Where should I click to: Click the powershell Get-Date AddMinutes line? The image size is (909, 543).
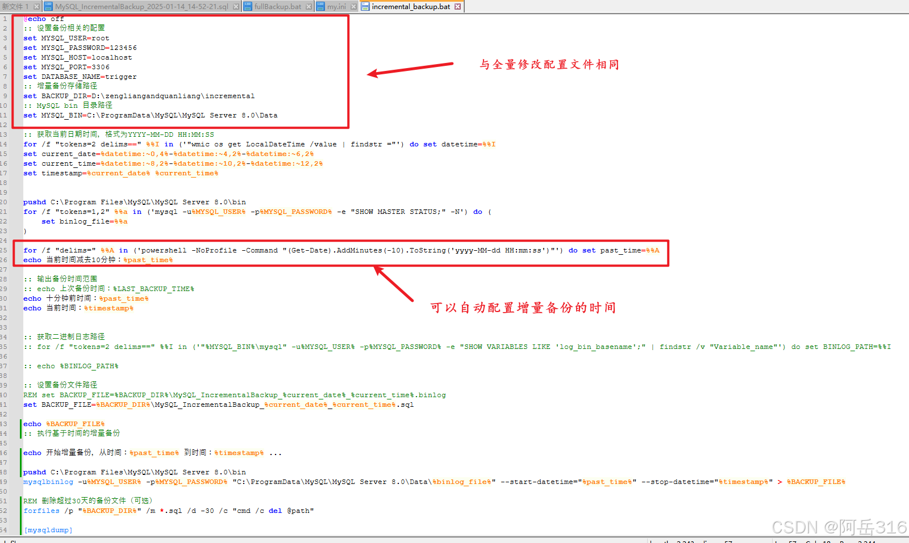point(341,250)
